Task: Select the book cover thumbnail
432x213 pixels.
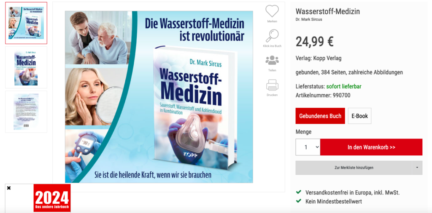Action: (x=26, y=67)
